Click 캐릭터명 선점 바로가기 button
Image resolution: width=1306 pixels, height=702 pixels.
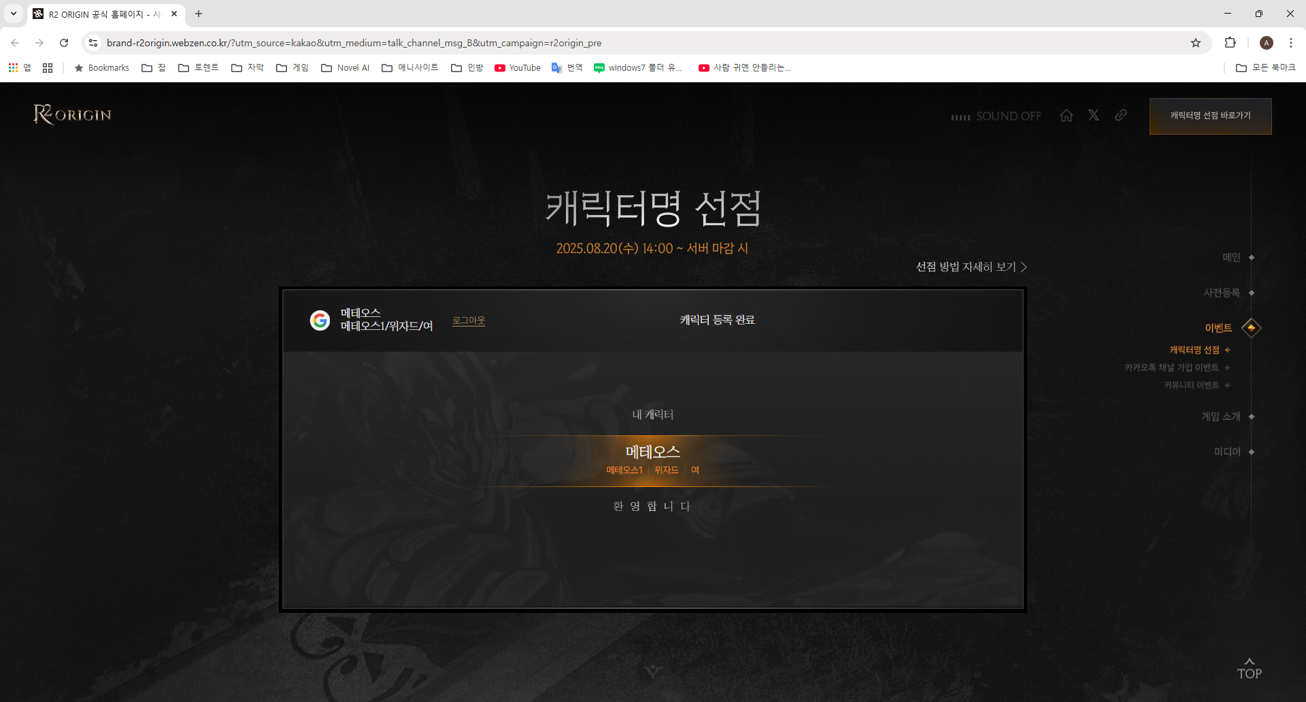[1211, 116]
